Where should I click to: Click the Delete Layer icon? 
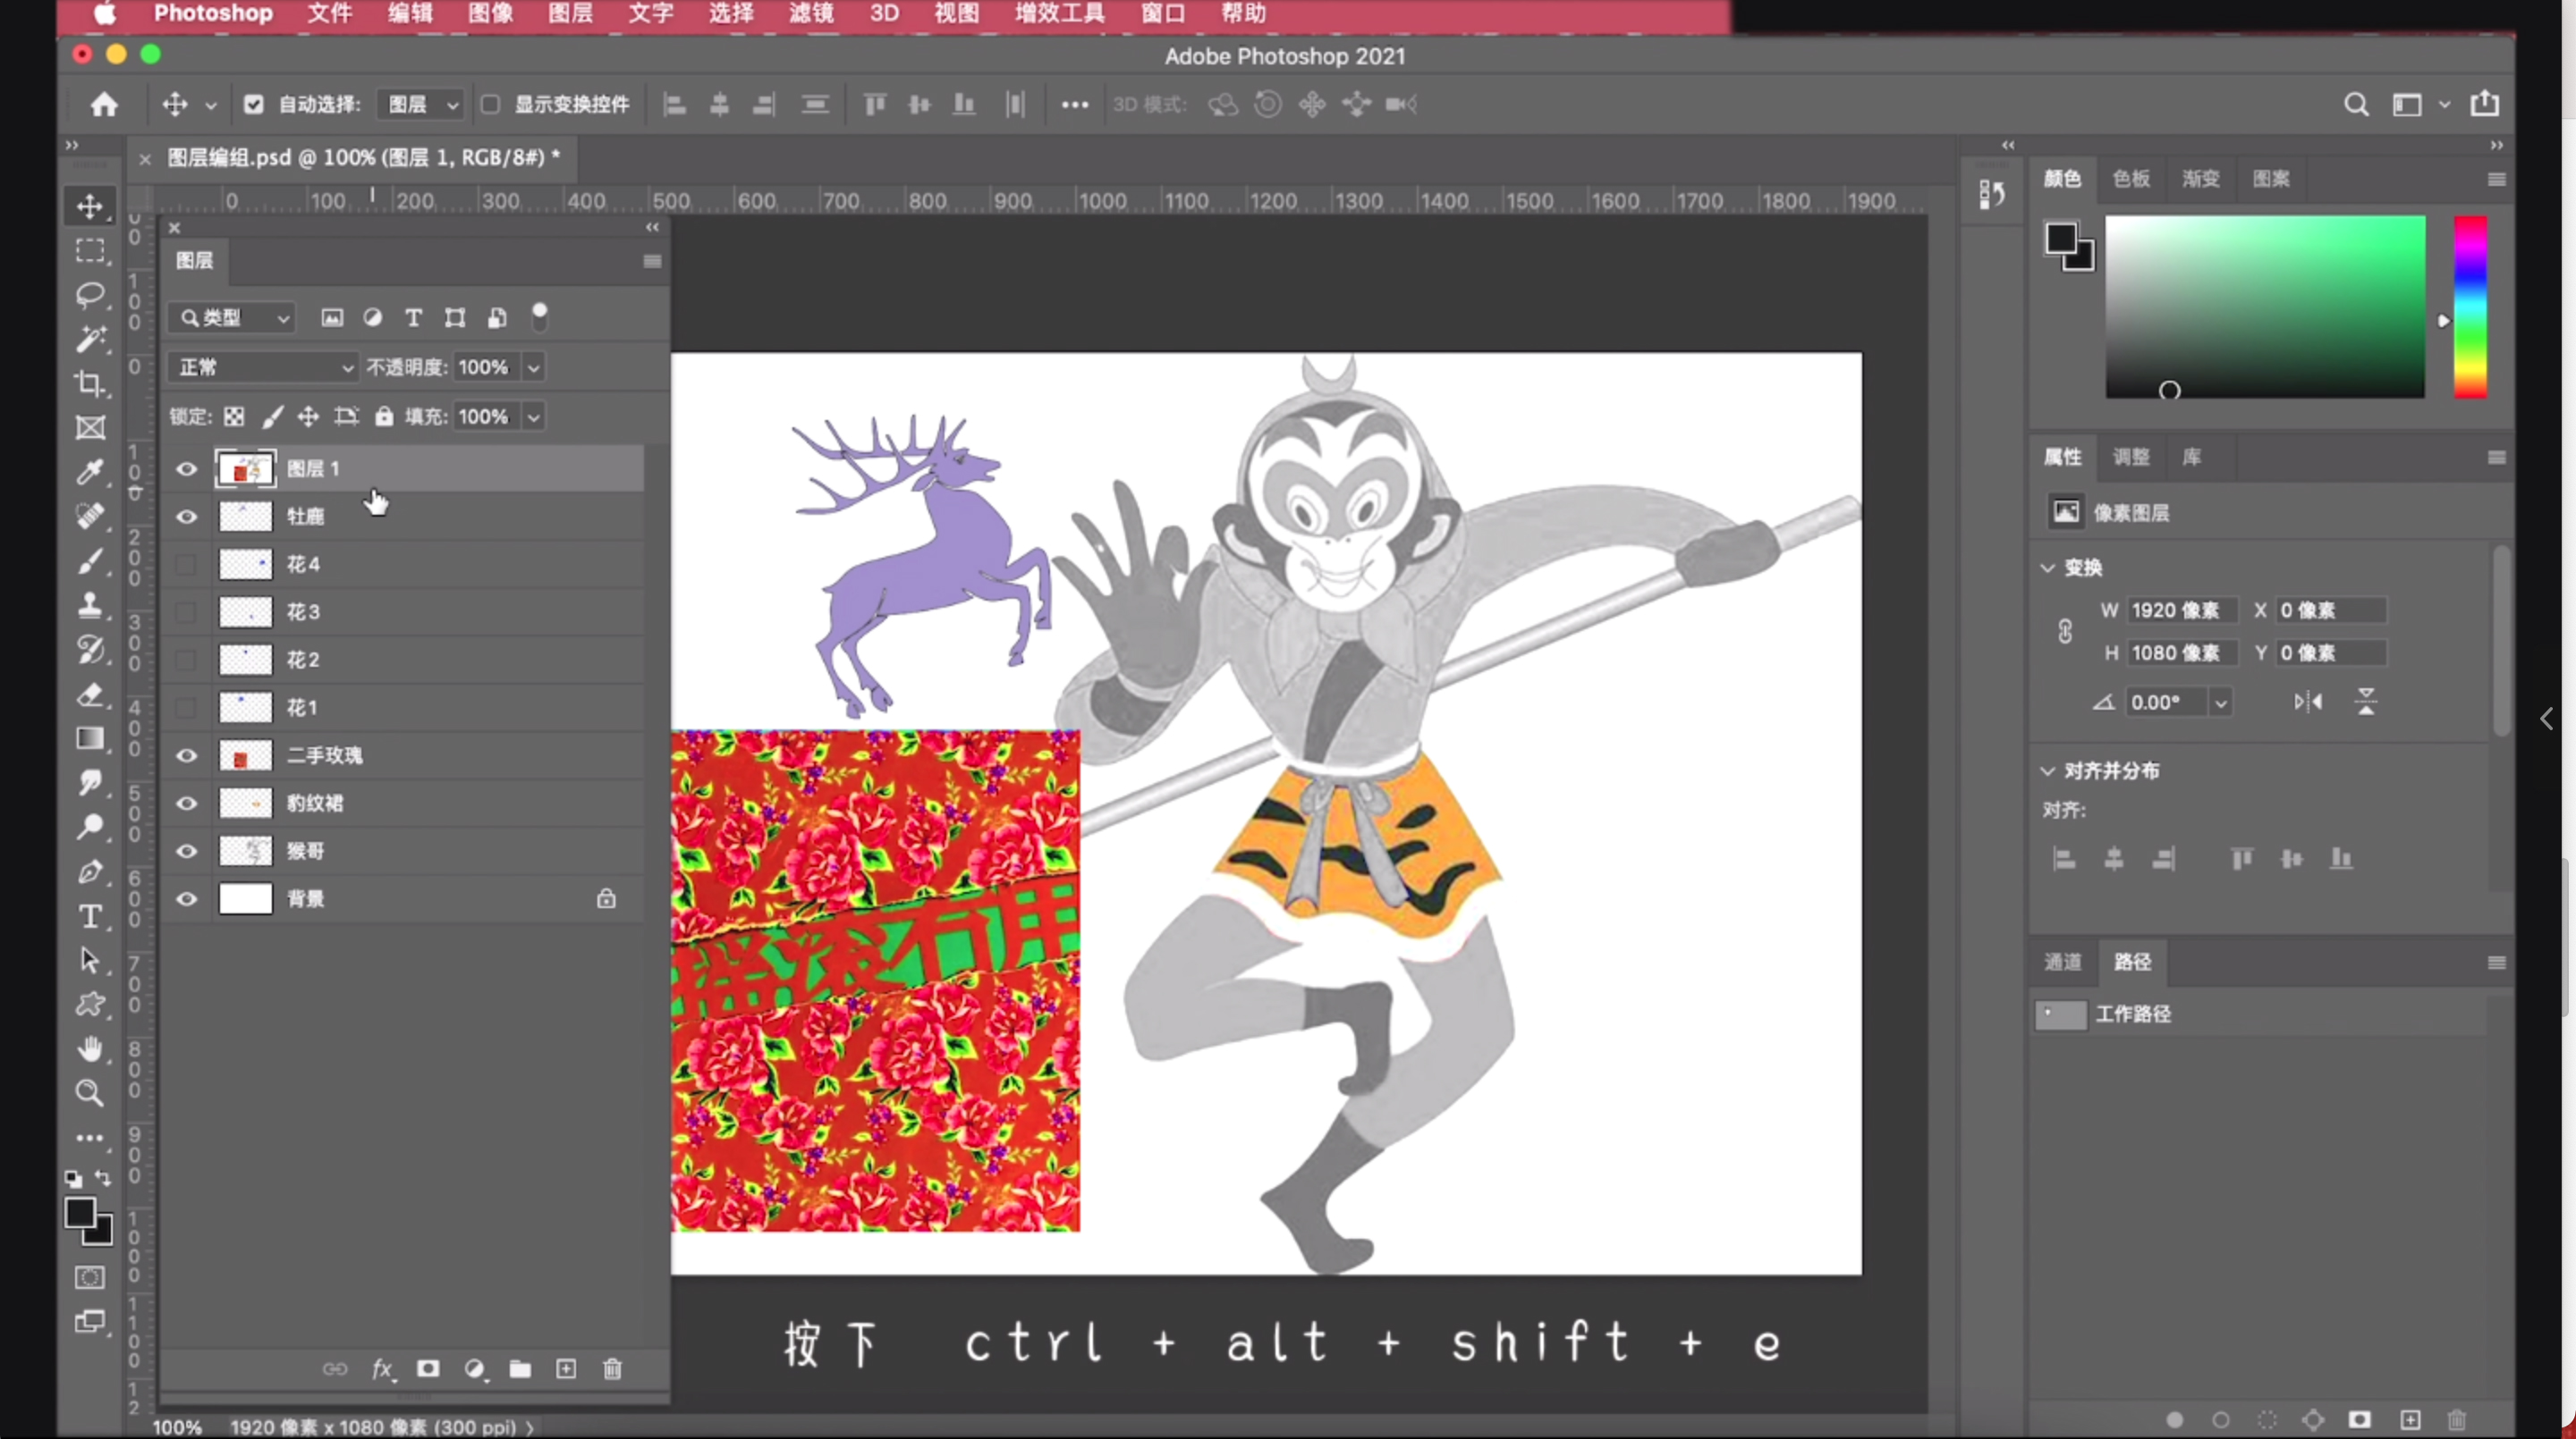[612, 1368]
